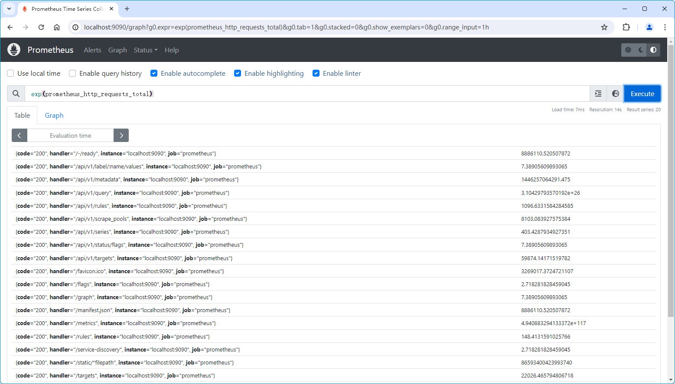Select the auto theme contrast icon

pyautogui.click(x=653, y=50)
